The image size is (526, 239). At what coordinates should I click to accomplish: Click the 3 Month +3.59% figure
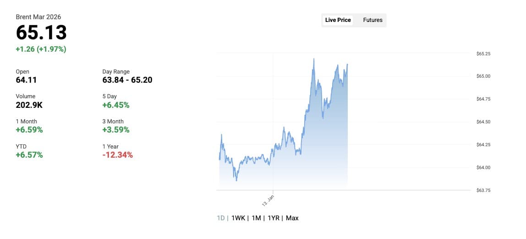[x=115, y=130]
